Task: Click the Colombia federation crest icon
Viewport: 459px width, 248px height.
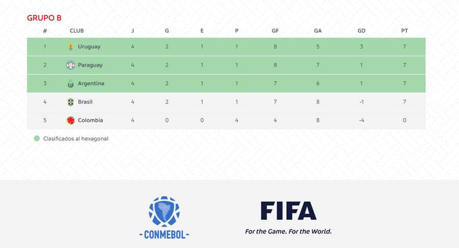Action: click(70, 120)
